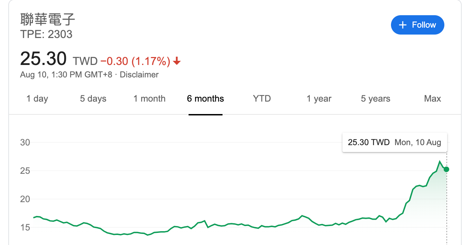470x245 pixels.
Task: Click the −0.30 (1.17%) change value
Action: pos(135,62)
